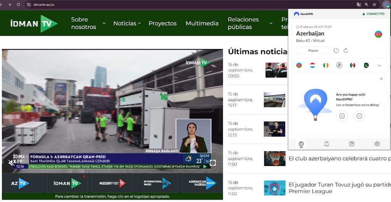Choose the locked specialty server icon
The height and width of the screenshot is (202, 391).
[339, 65]
